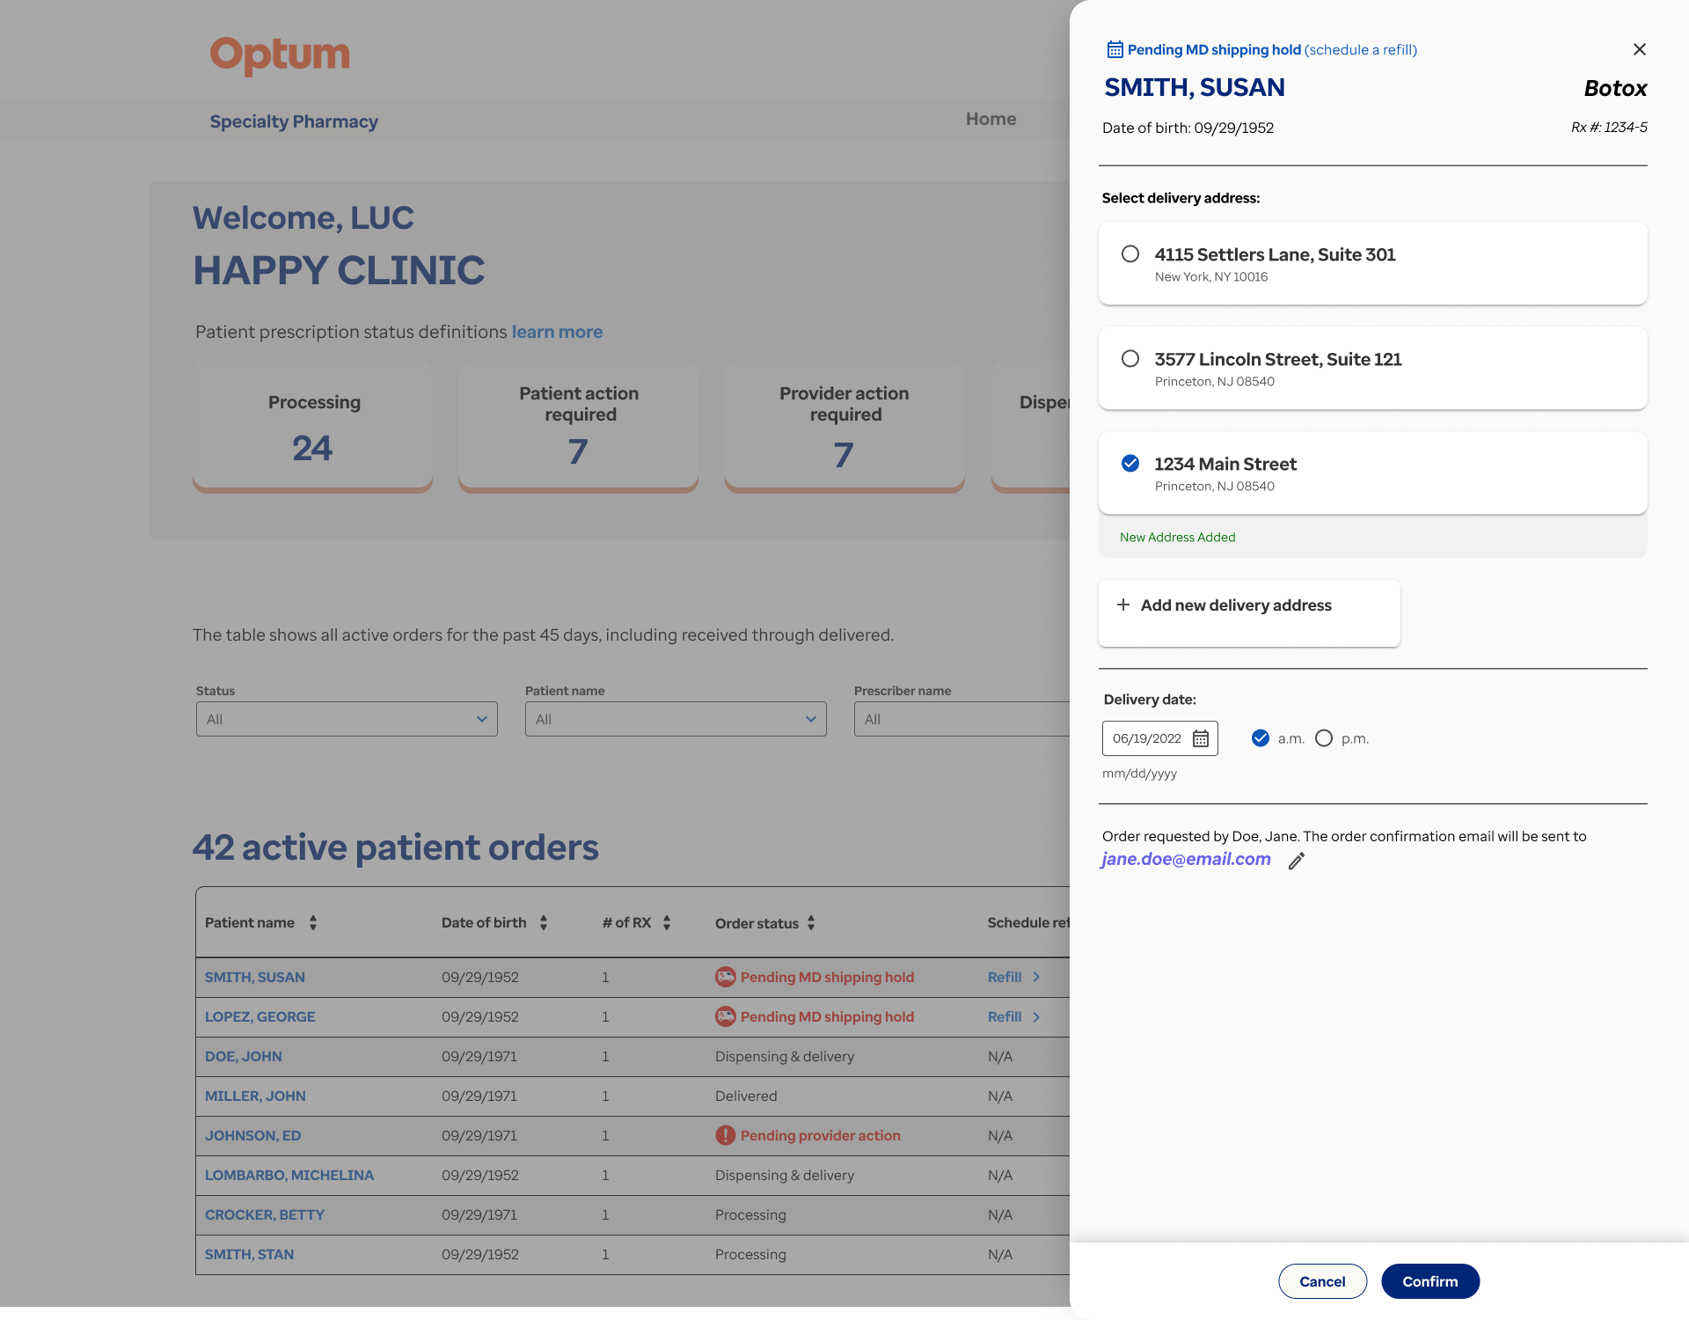Viewport: 1689px width, 1320px height.
Task: Click the pencil icon to edit the email
Action: coord(1297,861)
